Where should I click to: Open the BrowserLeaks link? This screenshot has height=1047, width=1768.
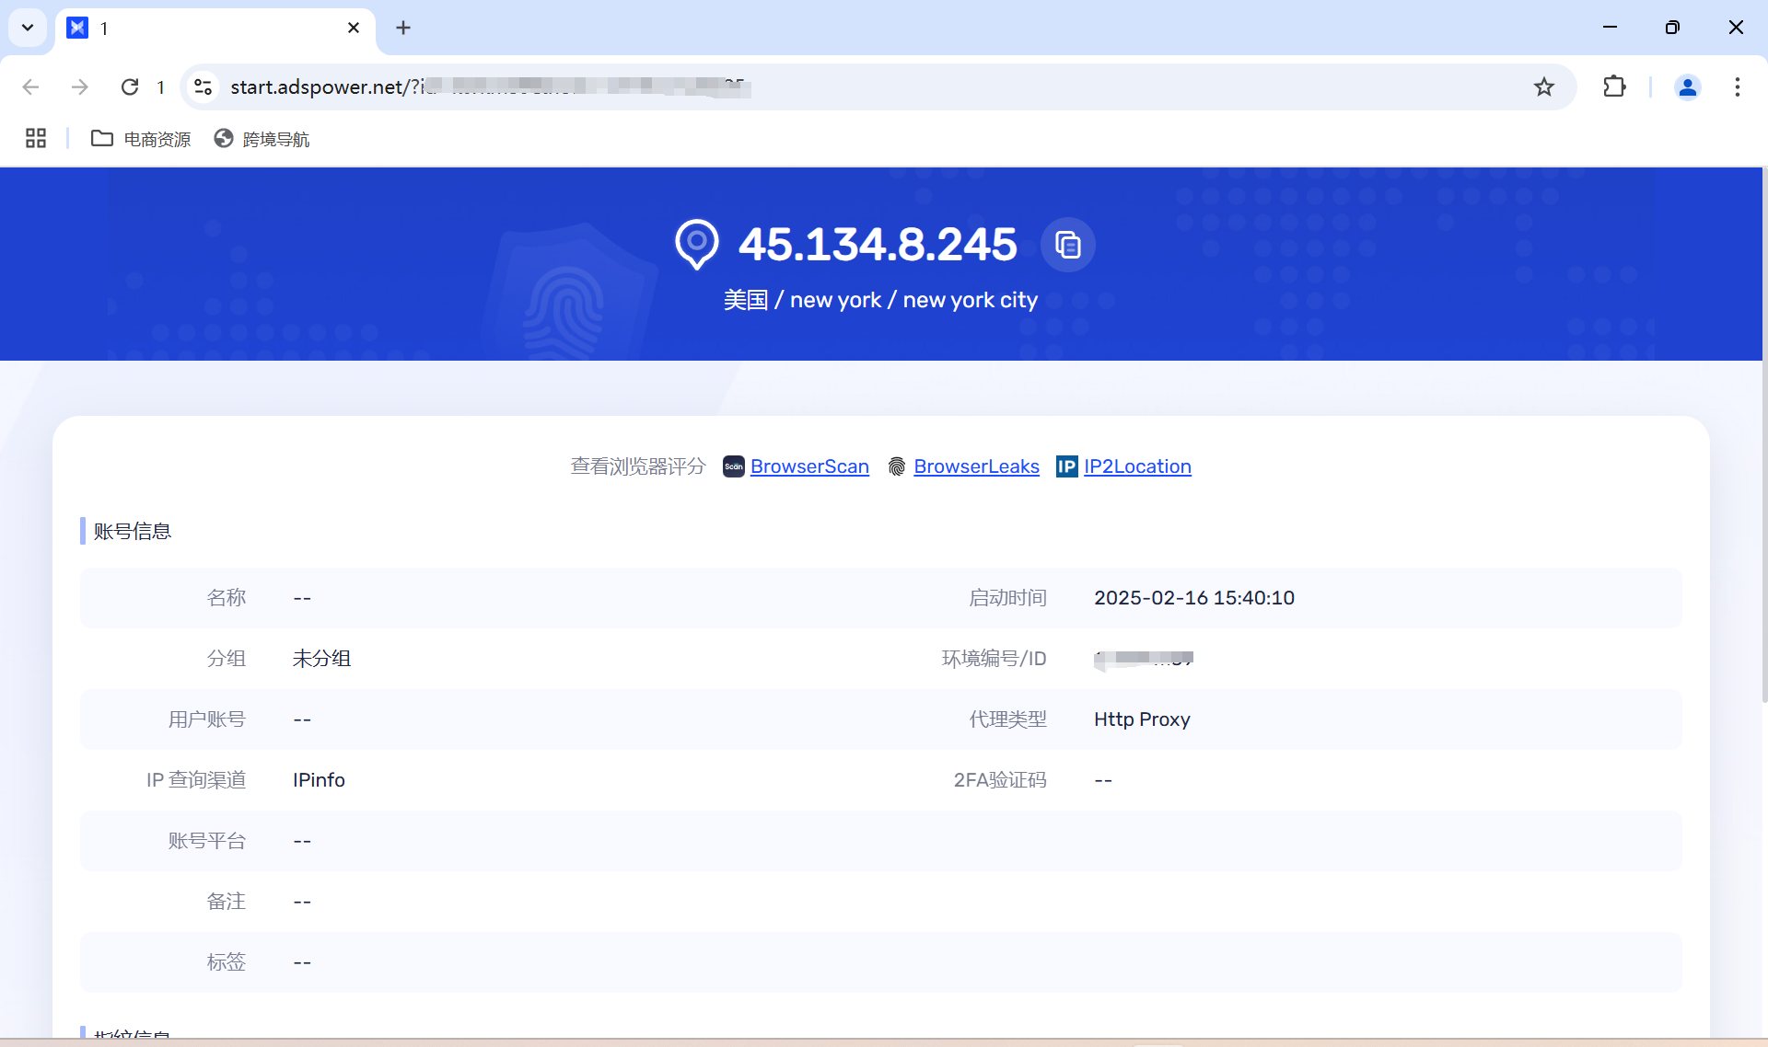point(975,466)
